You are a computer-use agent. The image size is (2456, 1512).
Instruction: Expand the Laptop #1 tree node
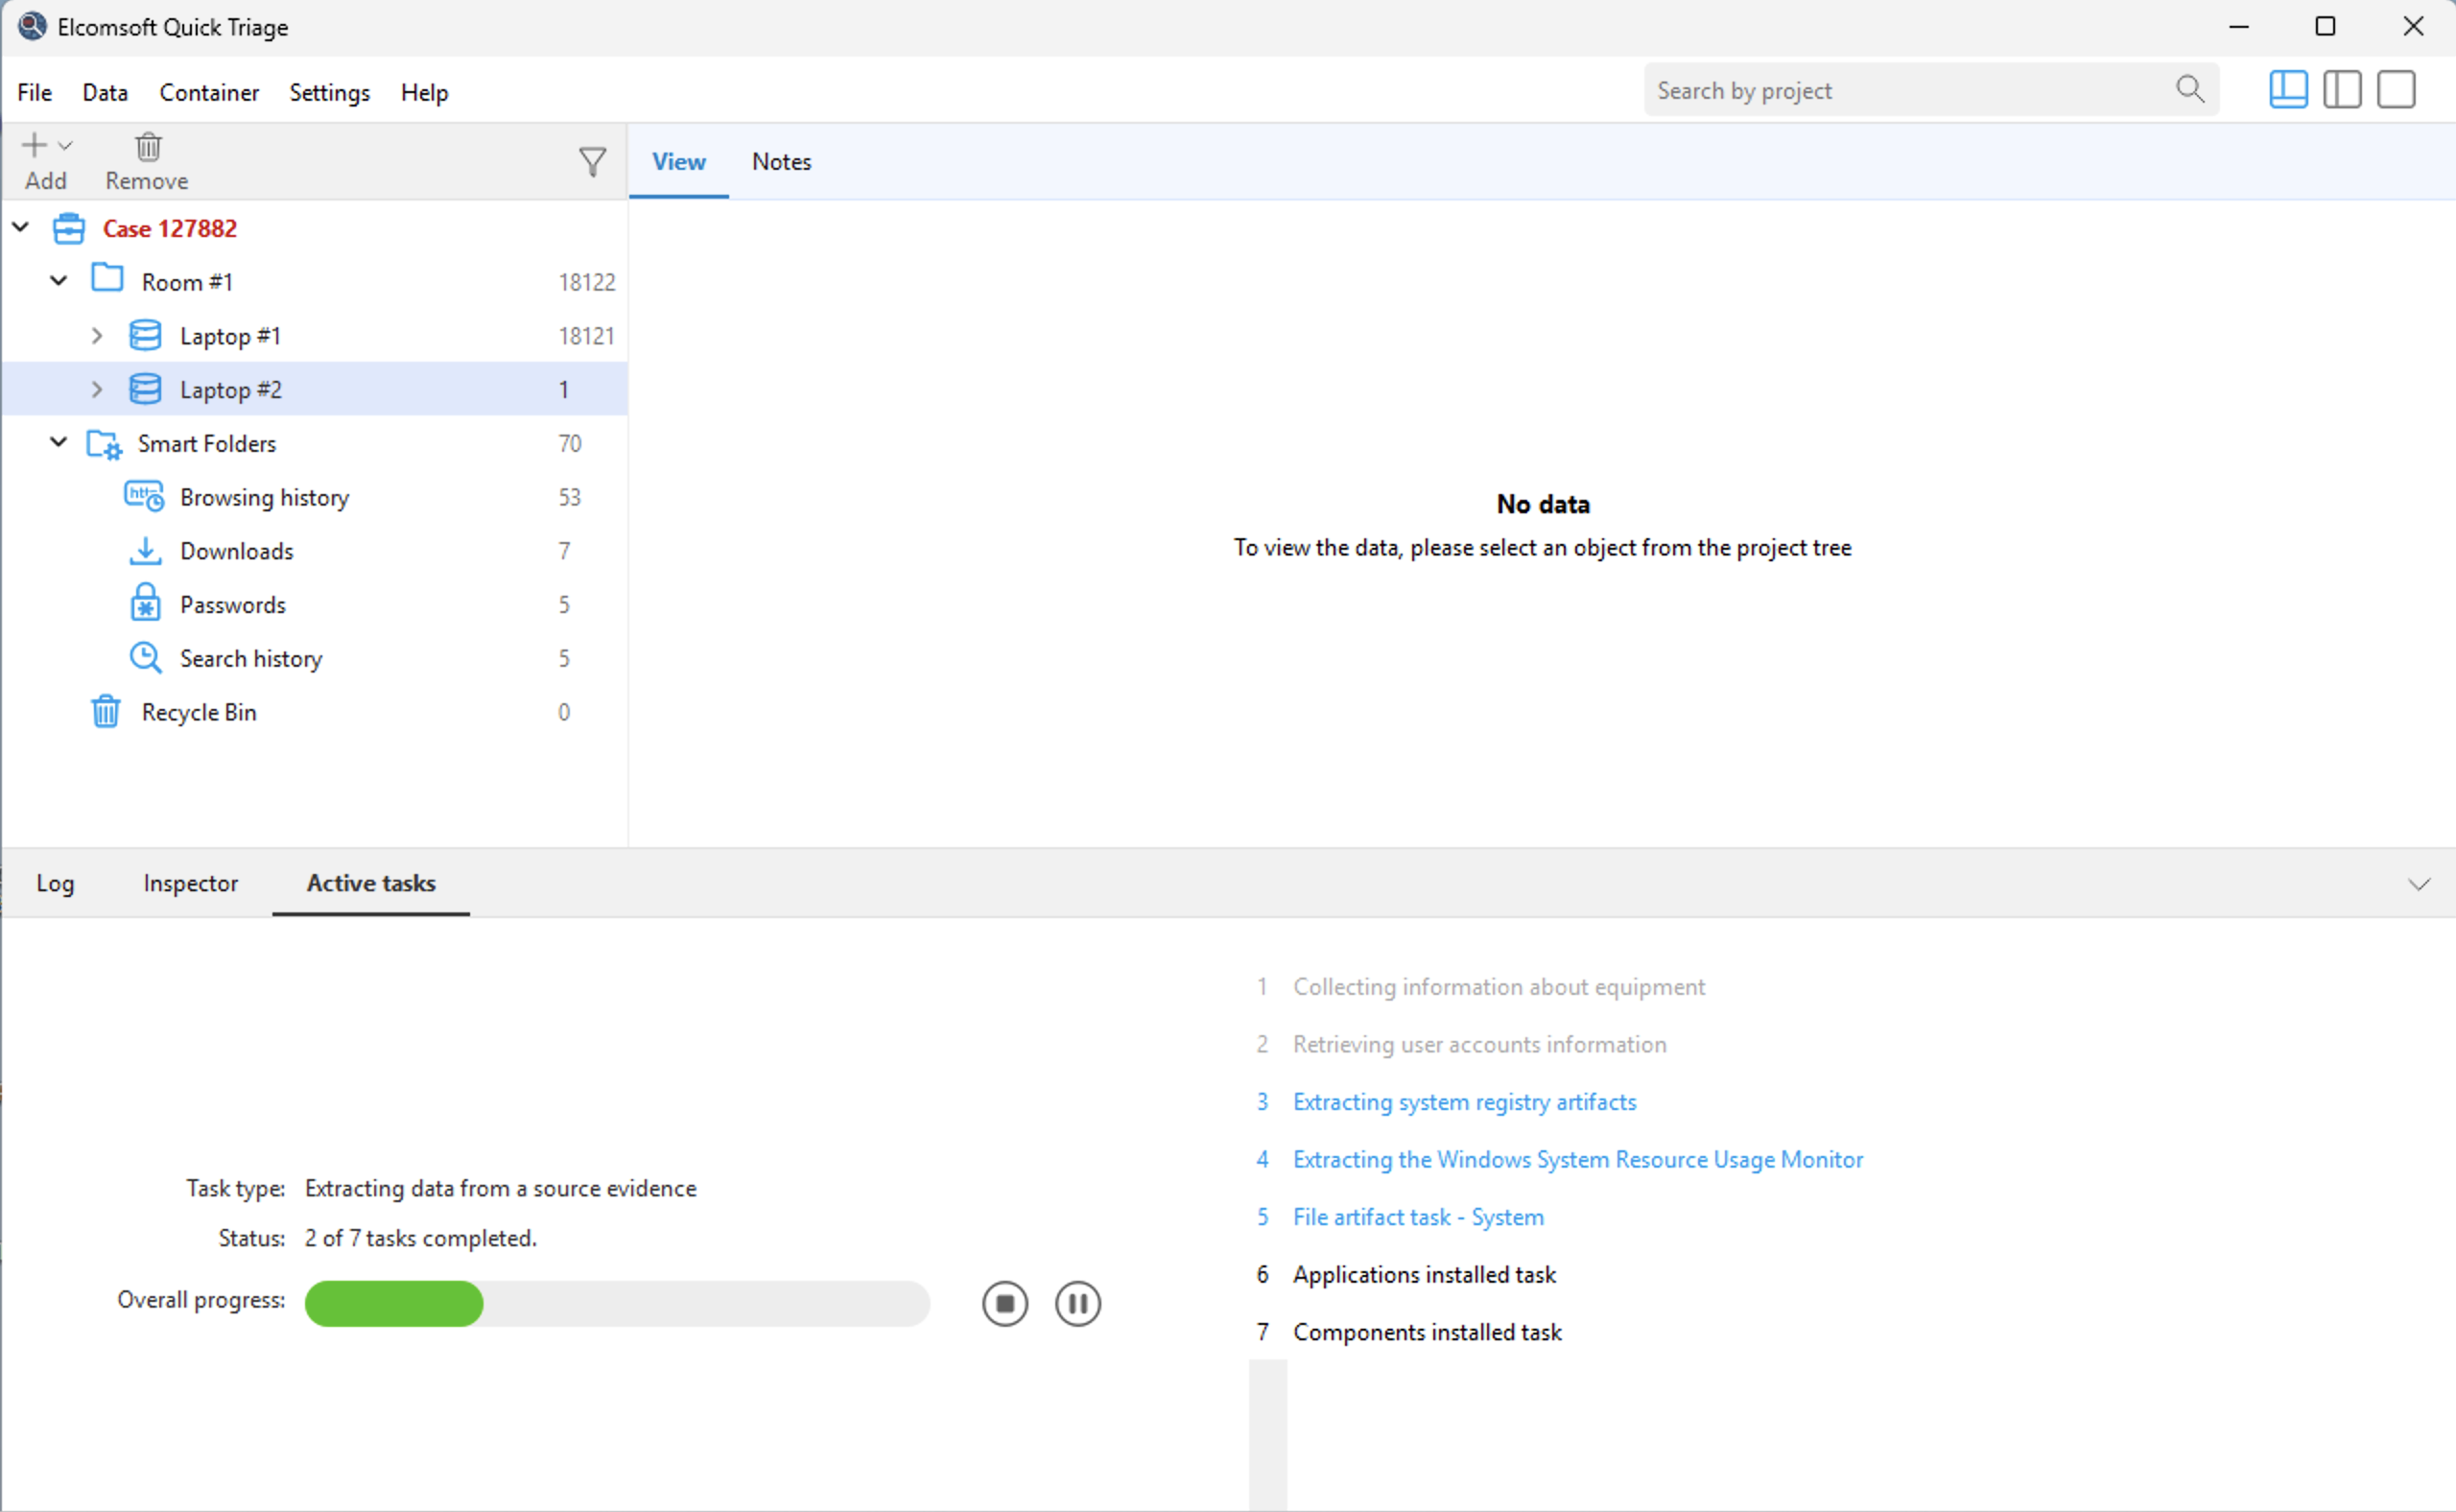click(x=97, y=336)
